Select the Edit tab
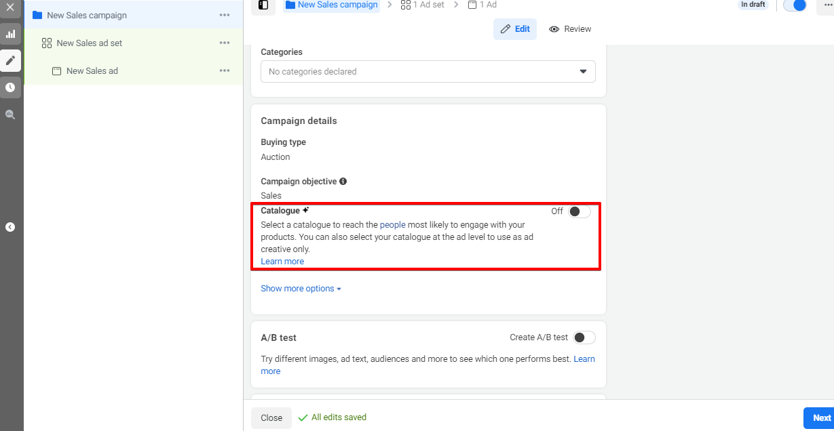This screenshot has height=431, width=834. (x=515, y=29)
